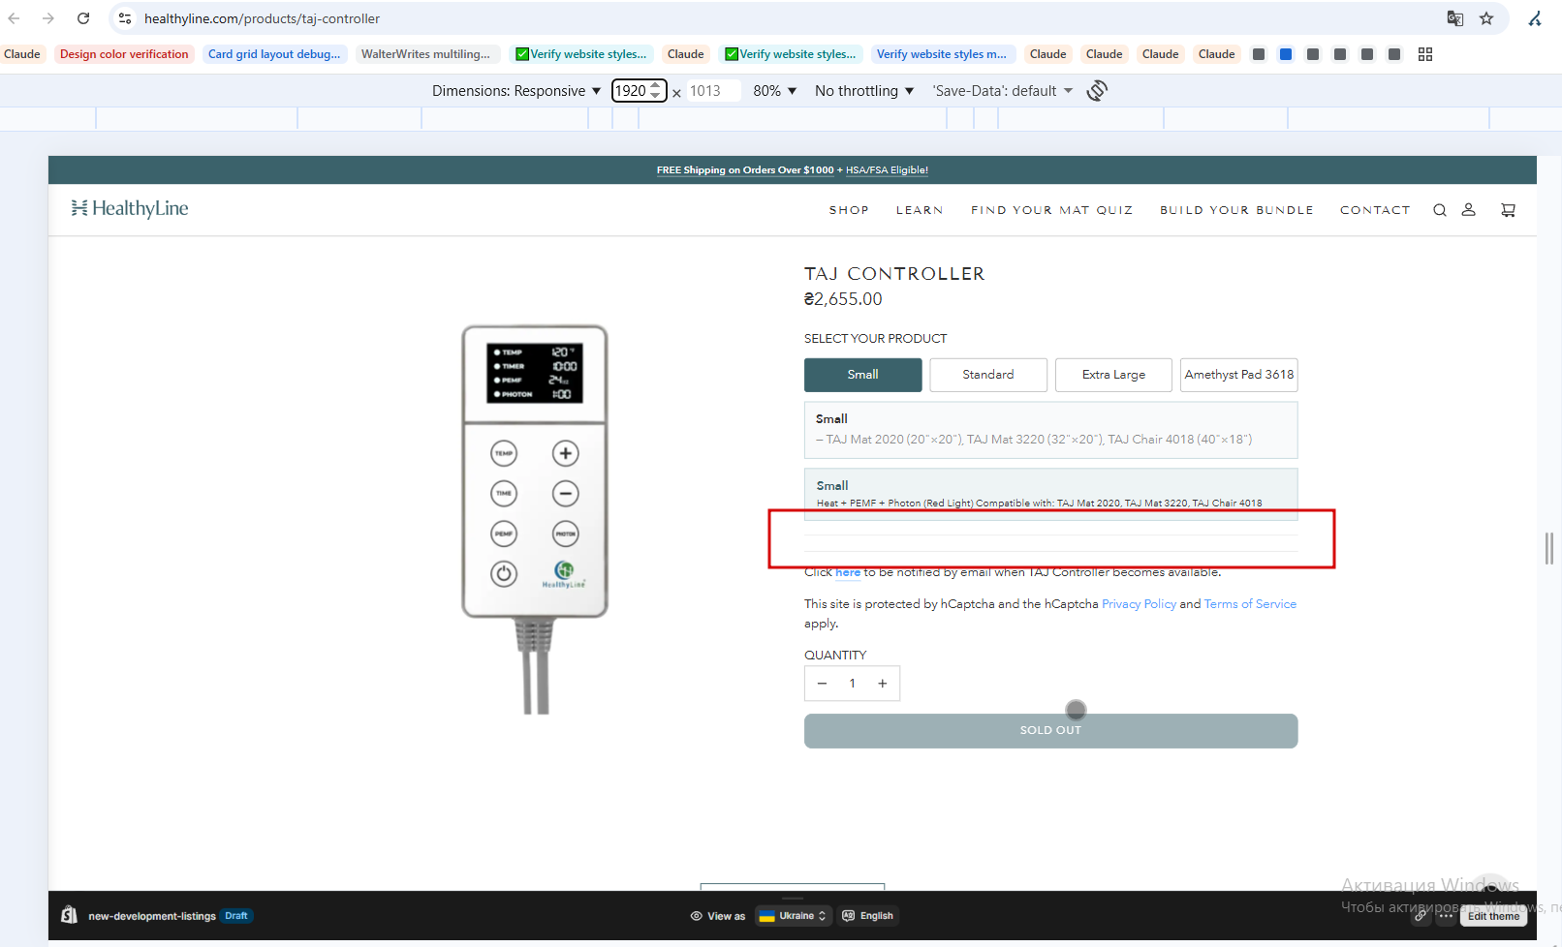Screen dimensions: 1562x947
Task: Click the address bar URL
Action: point(262,18)
